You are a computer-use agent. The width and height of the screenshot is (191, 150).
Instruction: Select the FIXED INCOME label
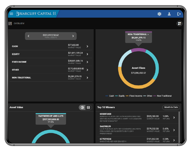[x=19, y=62]
